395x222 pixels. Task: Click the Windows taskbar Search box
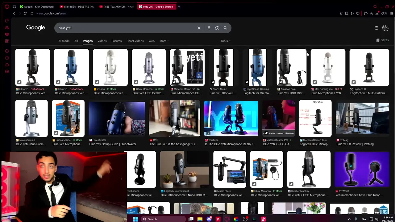click(x=163, y=219)
